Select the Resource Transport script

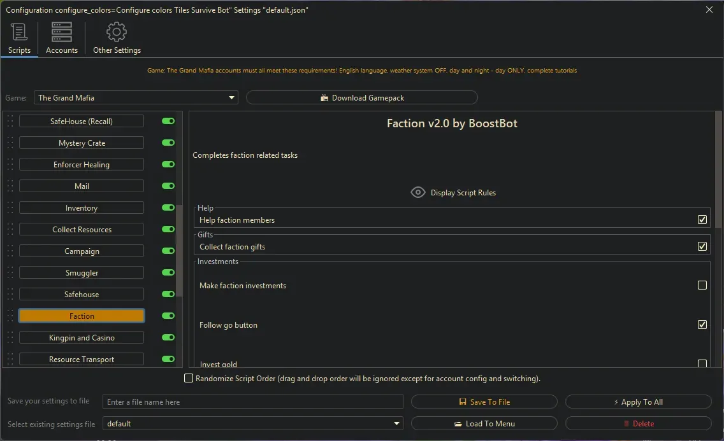pyautogui.click(x=82, y=360)
